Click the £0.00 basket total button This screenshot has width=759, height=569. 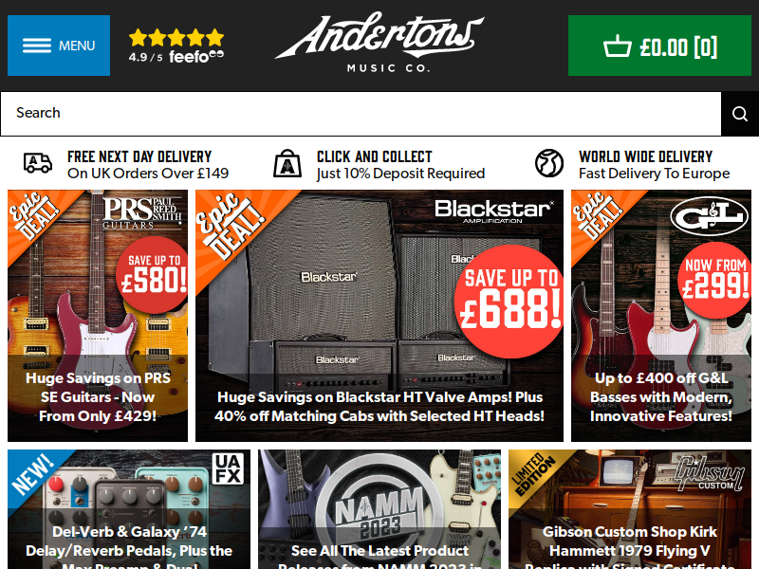pyautogui.click(x=659, y=46)
